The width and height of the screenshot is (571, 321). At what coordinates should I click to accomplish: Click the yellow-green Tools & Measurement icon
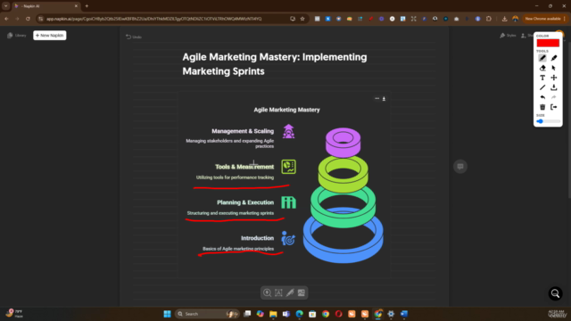click(x=288, y=167)
